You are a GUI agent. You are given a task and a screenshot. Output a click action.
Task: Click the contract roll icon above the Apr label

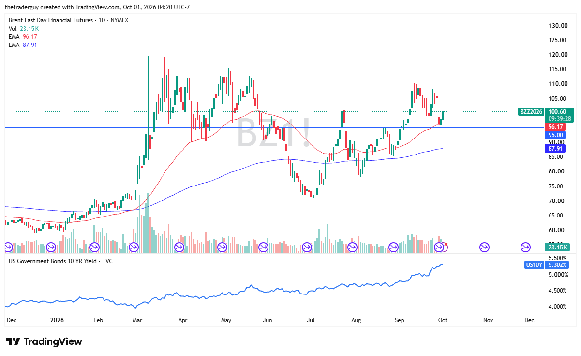[179, 247]
